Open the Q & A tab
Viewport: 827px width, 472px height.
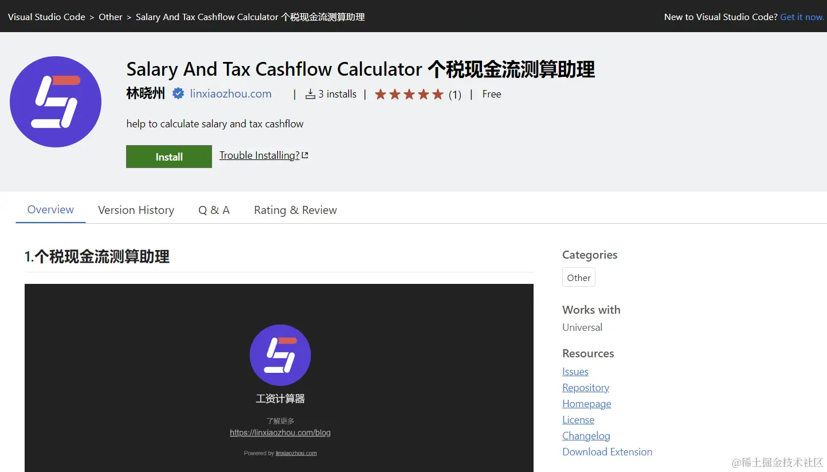click(x=214, y=210)
